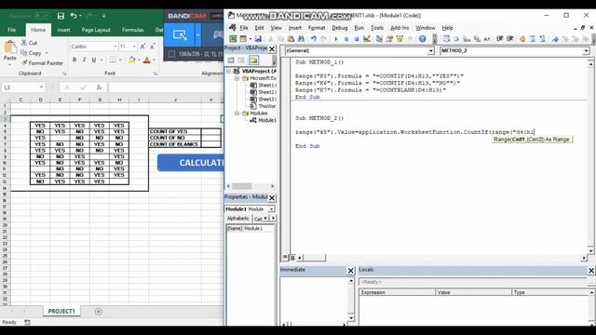Run the macro with the green play icon
This screenshot has height=335, width=596.
point(336,39)
